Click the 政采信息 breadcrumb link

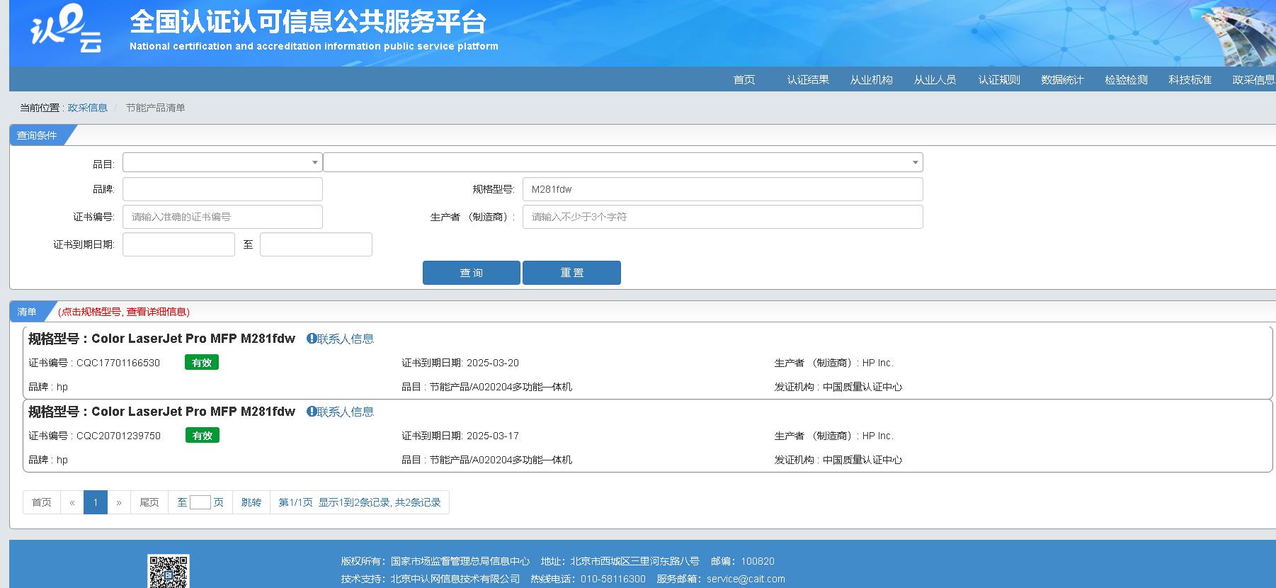pyautogui.click(x=88, y=108)
